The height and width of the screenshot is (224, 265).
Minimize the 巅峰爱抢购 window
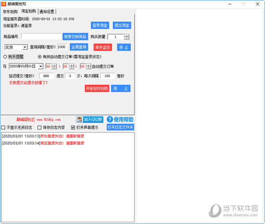point(230,4)
